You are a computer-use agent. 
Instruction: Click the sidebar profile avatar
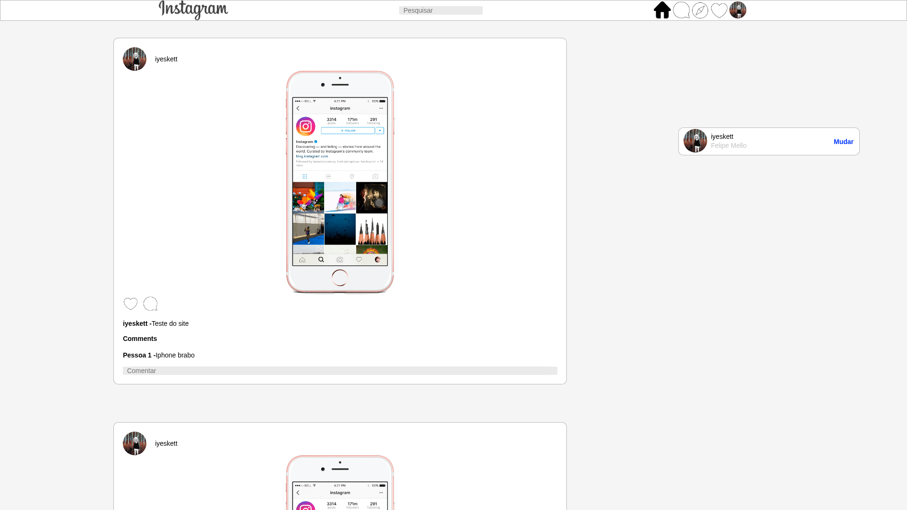[x=695, y=141]
